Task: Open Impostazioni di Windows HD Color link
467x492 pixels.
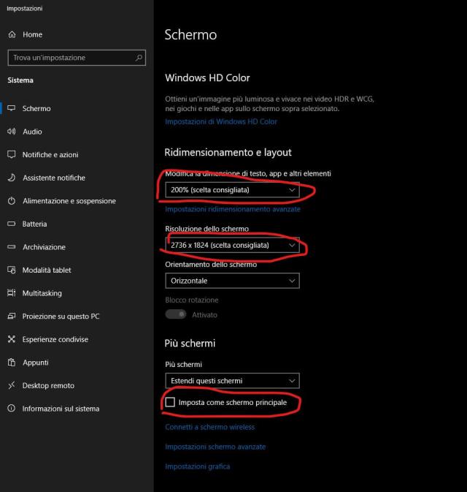Action: click(x=221, y=122)
